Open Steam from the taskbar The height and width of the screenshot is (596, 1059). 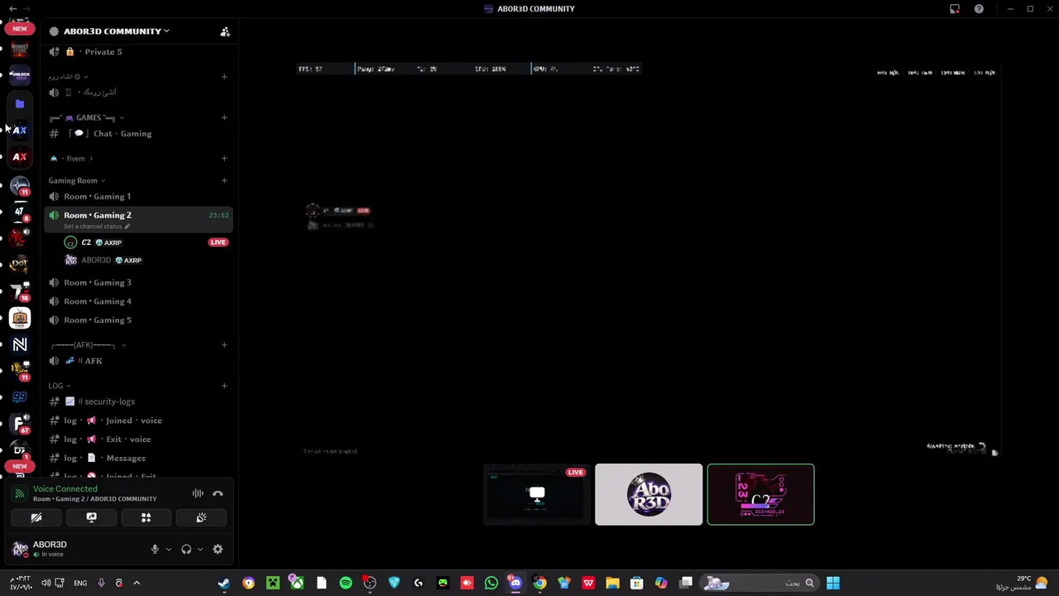click(223, 583)
